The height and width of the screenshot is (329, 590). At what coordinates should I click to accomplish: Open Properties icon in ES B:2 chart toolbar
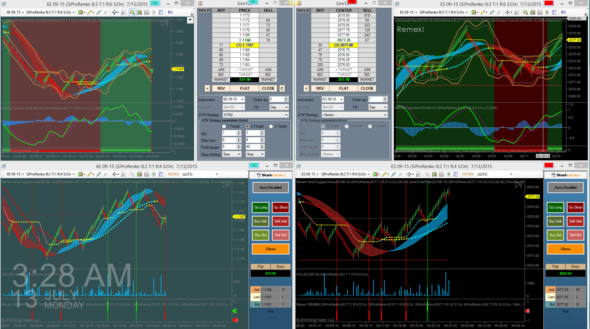(x=456, y=174)
